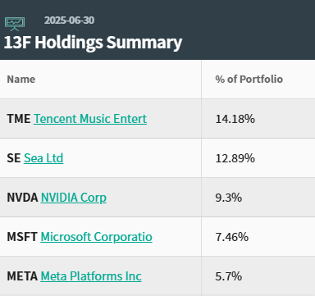Open the Microsoft Corporatio link
Screen dimensions: 315x296
point(96,237)
